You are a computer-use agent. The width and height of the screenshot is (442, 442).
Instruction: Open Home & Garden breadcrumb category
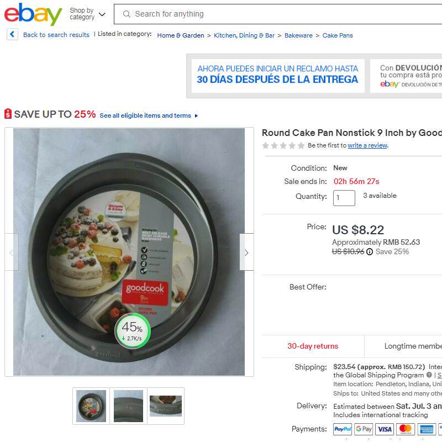181,35
